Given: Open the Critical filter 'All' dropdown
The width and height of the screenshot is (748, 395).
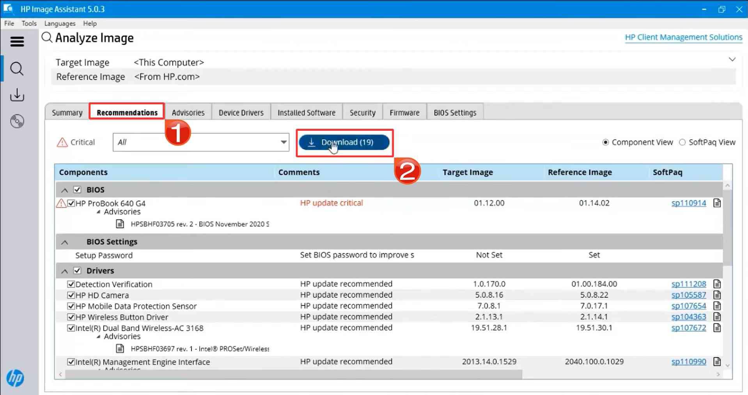Looking at the screenshot, I should coord(284,142).
